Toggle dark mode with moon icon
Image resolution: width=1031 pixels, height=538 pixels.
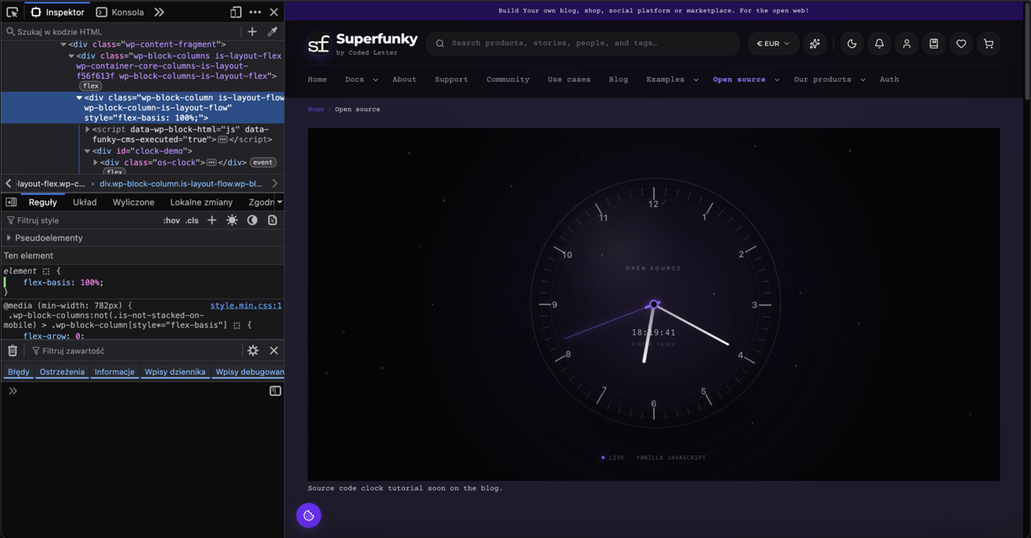click(851, 43)
